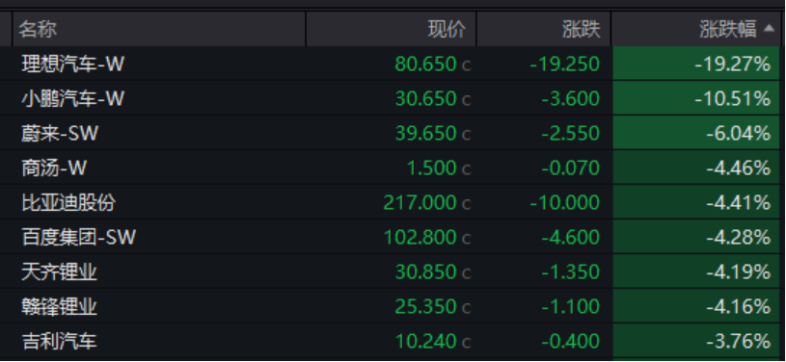This screenshot has width=786, height=362.
Task: Click the -6.04% cell for 蔚来-SW
Action: 696,133
